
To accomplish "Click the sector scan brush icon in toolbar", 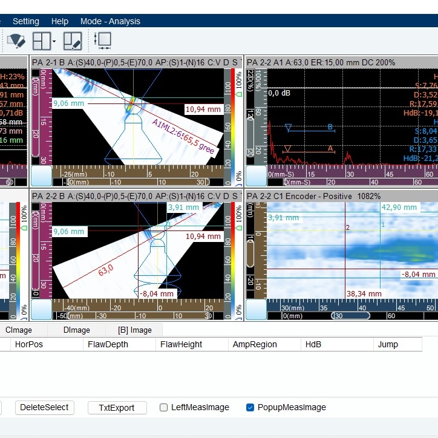I will coord(16,41).
